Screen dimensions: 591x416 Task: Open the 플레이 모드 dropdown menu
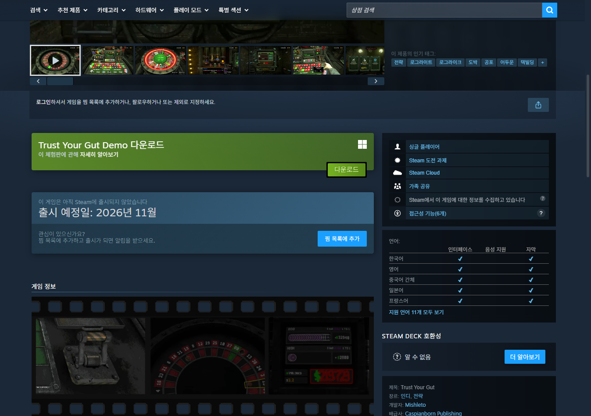tap(191, 10)
